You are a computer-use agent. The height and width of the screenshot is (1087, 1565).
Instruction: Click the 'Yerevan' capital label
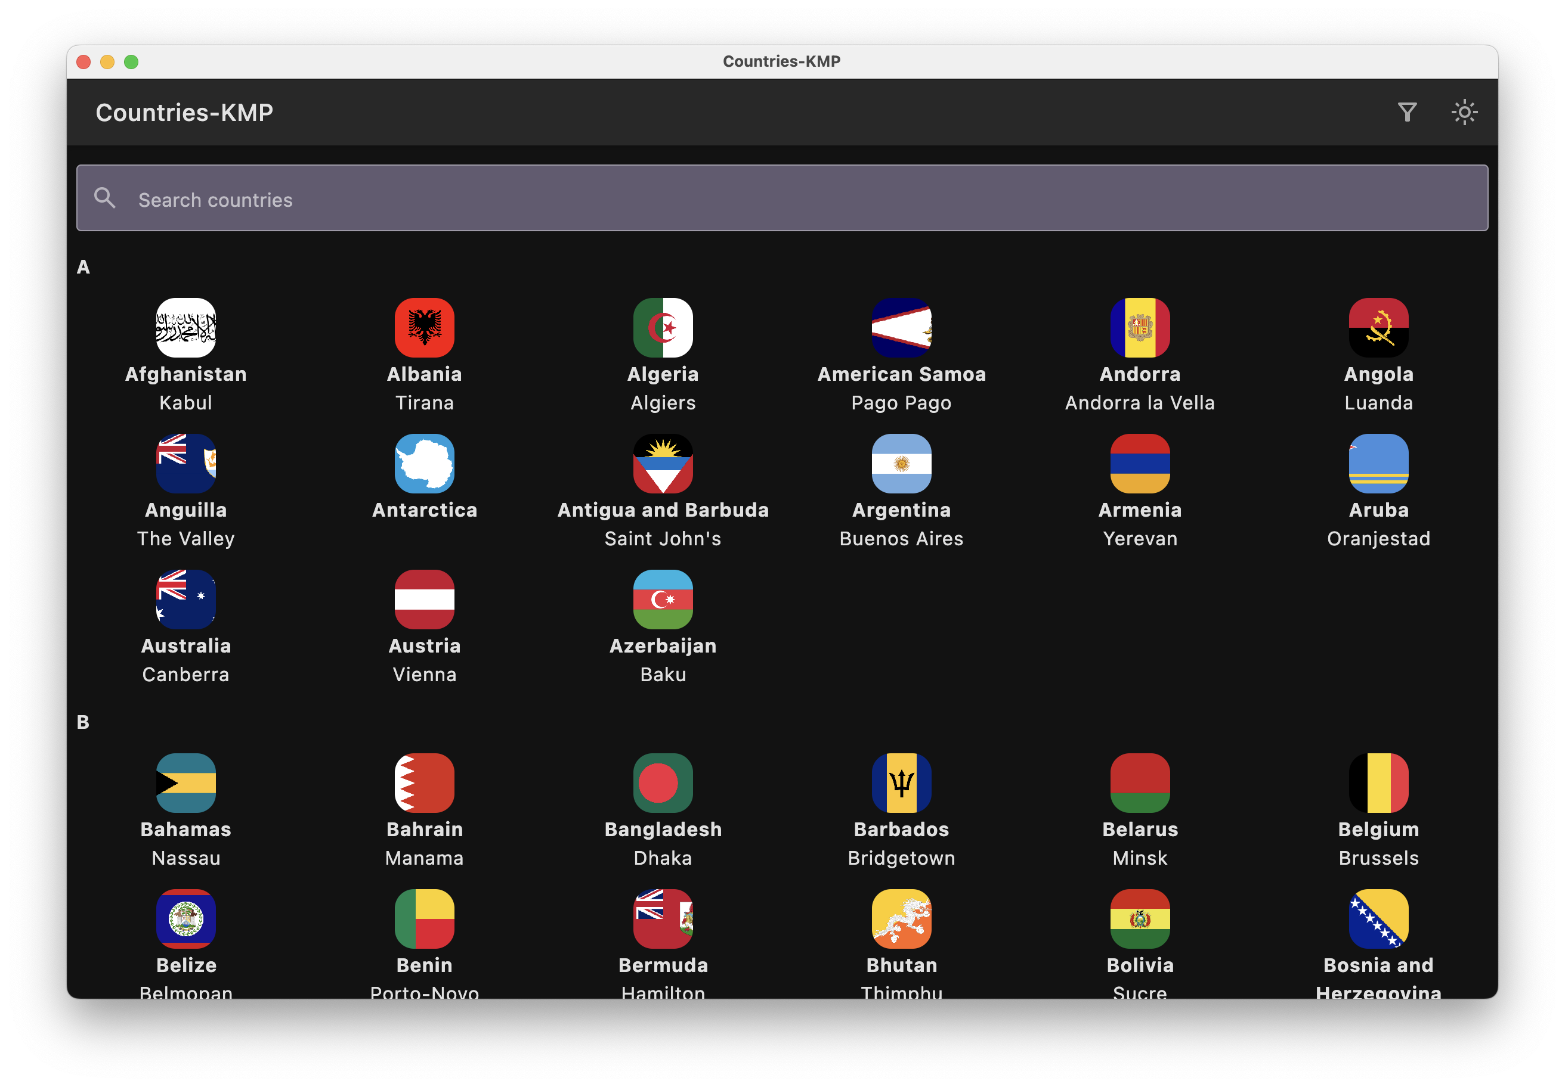1140,539
